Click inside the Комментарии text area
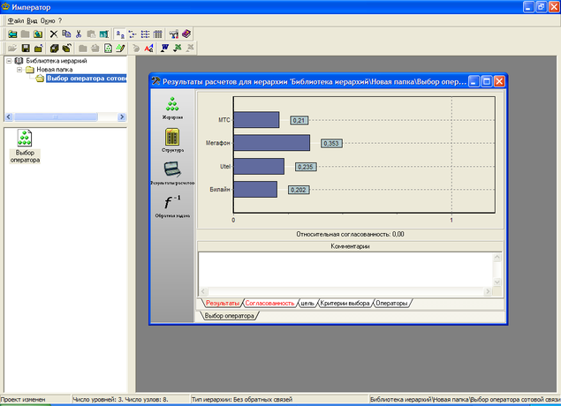561x406 pixels. tap(345, 269)
